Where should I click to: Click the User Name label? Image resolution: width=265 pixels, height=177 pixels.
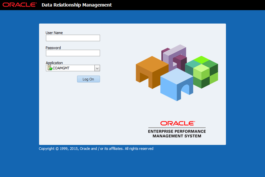click(x=54, y=33)
